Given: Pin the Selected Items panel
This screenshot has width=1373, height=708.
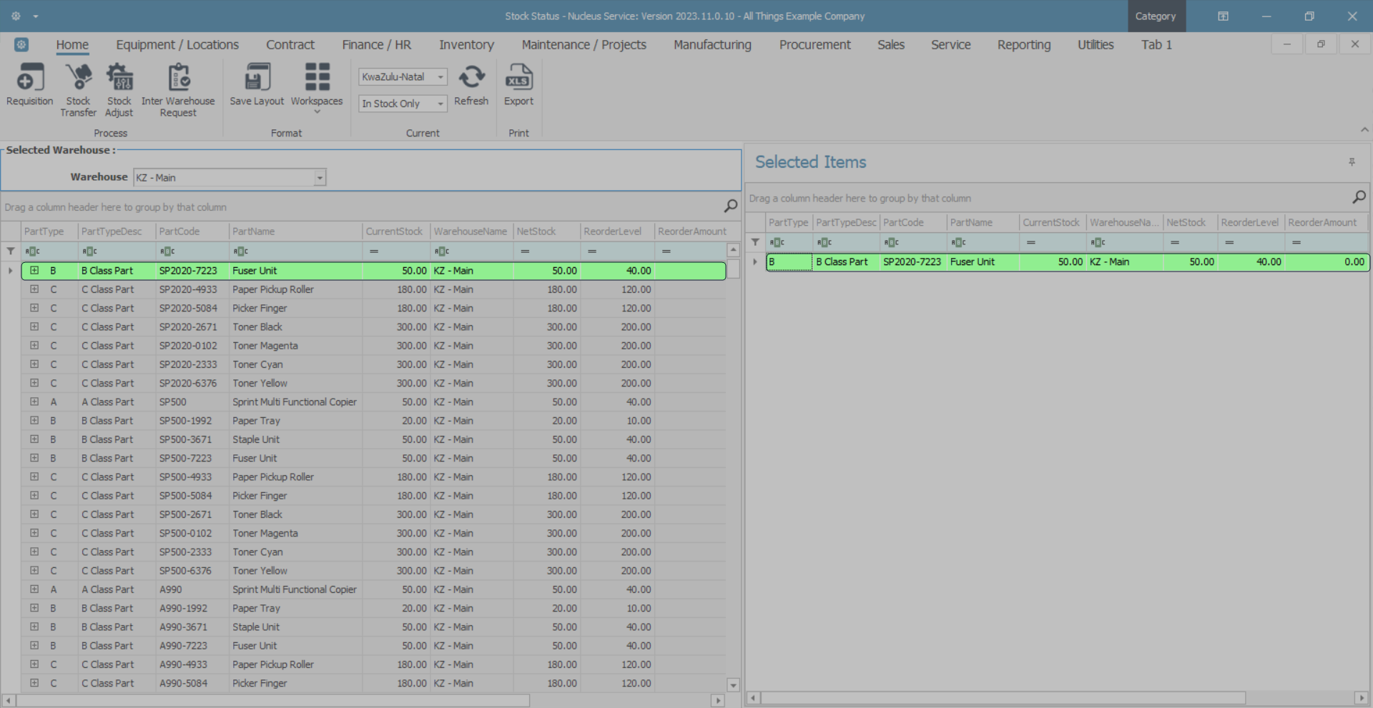Looking at the screenshot, I should (x=1352, y=162).
